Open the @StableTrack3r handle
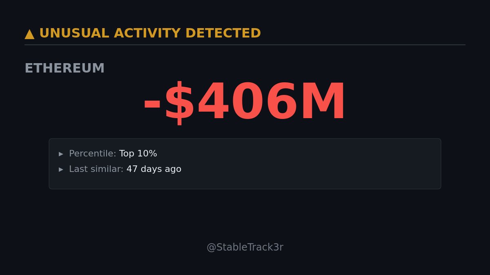 coord(245,247)
